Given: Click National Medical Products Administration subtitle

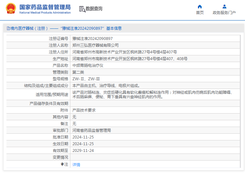Looking at the screenshot, I should [x=45, y=12].
